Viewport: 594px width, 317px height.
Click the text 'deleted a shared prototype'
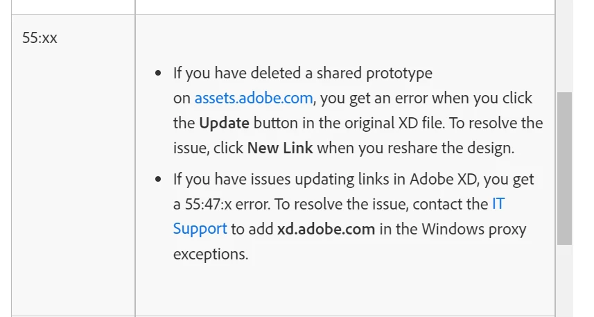(x=341, y=74)
